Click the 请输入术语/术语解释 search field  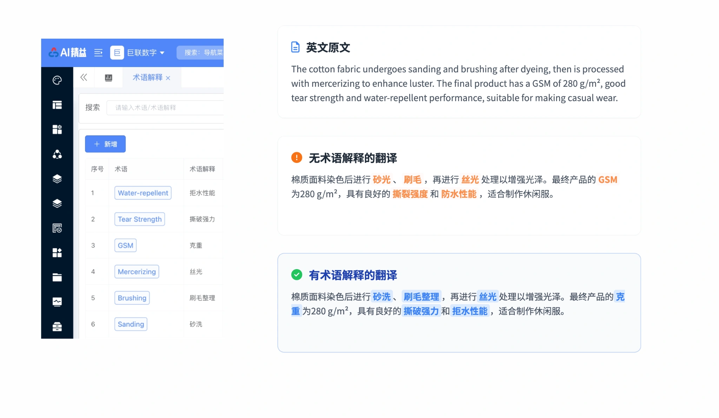tap(165, 107)
